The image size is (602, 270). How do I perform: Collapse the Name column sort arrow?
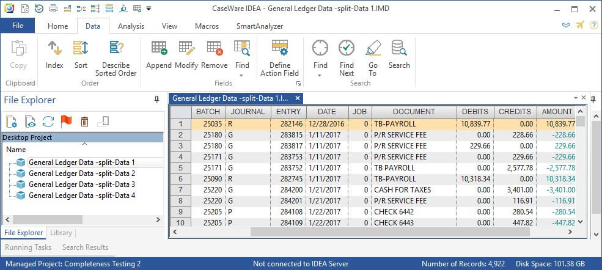[x=85, y=144]
